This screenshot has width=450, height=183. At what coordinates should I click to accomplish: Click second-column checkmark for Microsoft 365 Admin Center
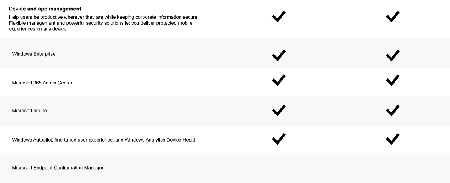(x=392, y=80)
